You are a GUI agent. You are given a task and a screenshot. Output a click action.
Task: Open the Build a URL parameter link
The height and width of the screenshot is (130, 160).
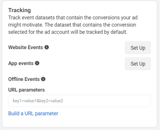coord(33,114)
